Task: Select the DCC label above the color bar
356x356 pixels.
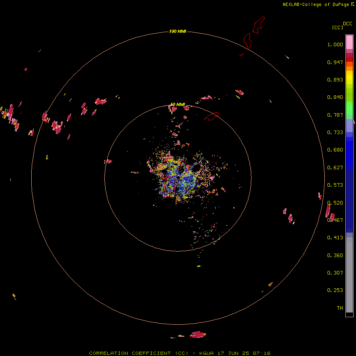Action: 347,24
